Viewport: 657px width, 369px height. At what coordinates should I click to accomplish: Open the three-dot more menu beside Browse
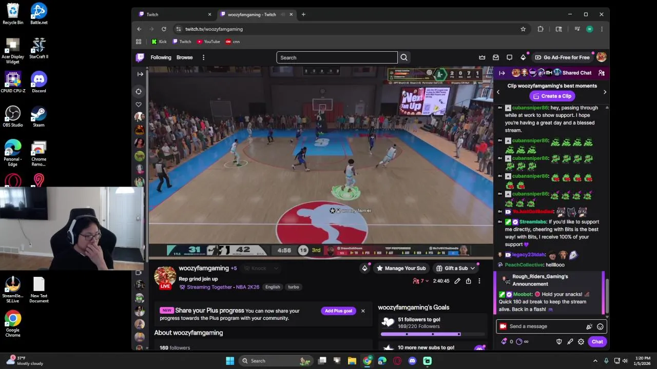coord(203,57)
